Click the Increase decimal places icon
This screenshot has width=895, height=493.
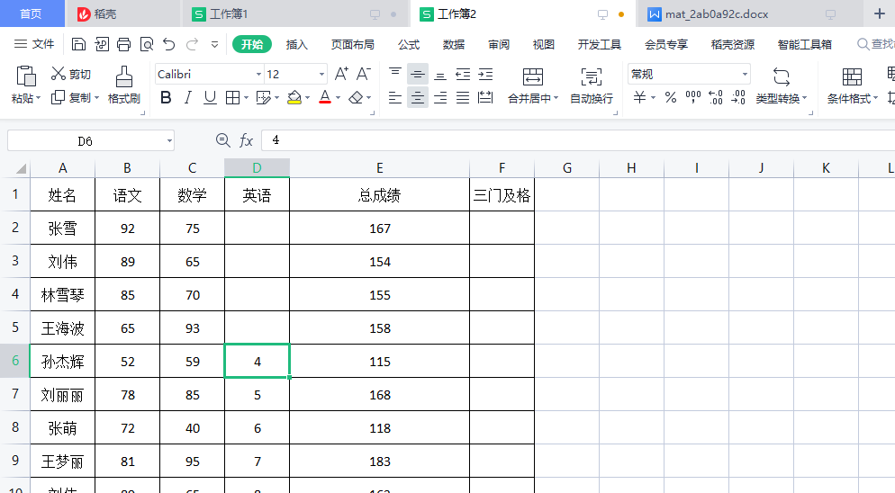[x=716, y=97]
